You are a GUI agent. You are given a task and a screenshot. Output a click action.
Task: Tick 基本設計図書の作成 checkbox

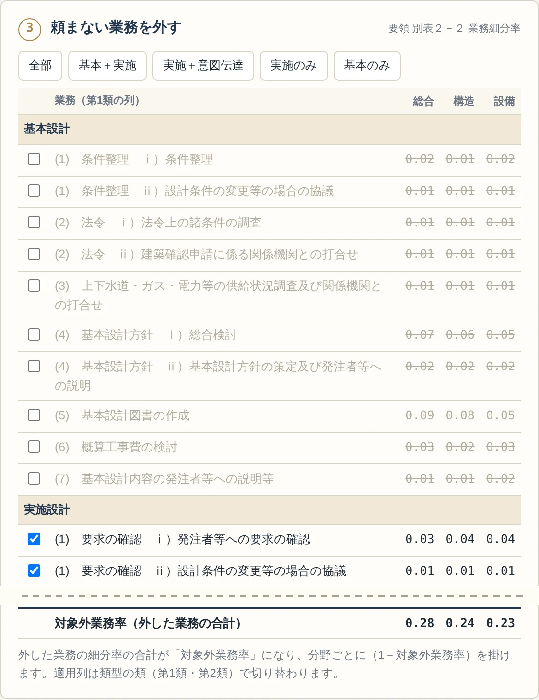(x=34, y=415)
